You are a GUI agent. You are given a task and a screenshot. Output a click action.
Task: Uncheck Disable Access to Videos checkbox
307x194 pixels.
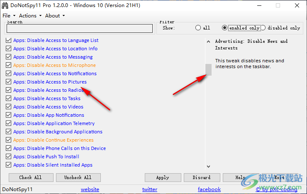[x=8, y=107]
